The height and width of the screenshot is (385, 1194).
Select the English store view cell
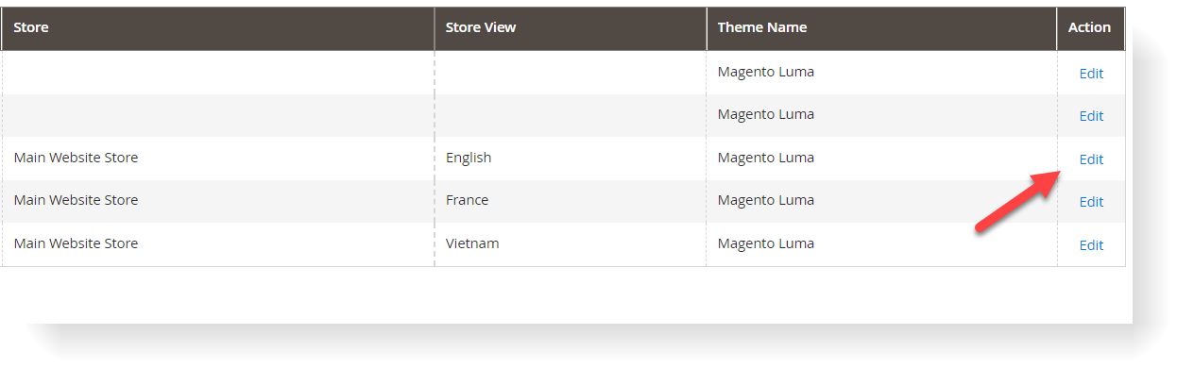point(469,158)
